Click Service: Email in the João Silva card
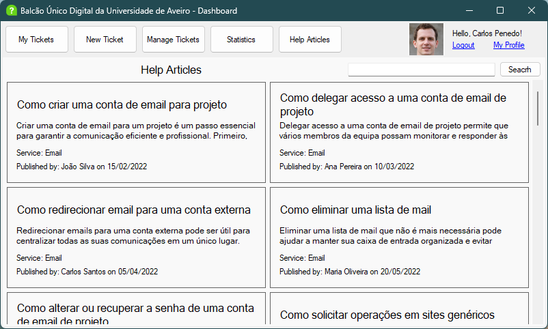548x329 pixels. point(39,153)
